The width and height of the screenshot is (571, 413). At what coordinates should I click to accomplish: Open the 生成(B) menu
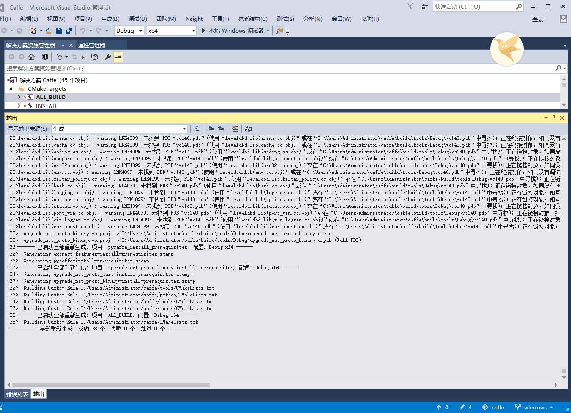click(x=110, y=19)
